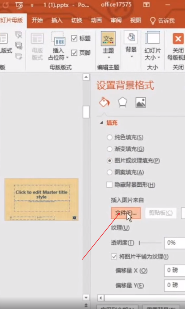This screenshot has width=185, height=309.
Task: Switch to the 动画 tab
Action: tap(96, 21)
